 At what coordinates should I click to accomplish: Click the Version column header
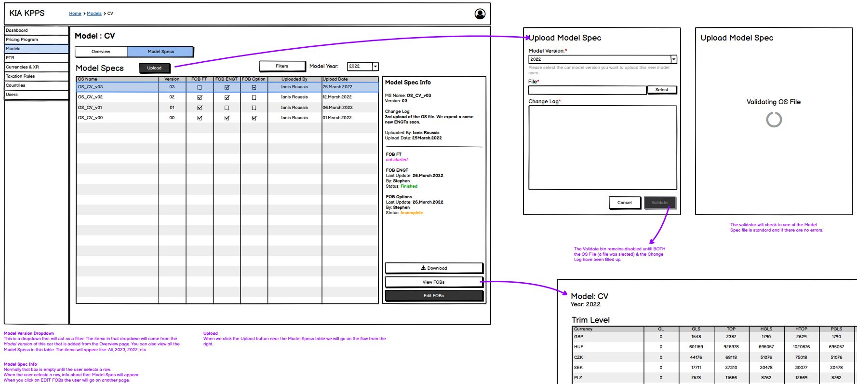point(172,79)
